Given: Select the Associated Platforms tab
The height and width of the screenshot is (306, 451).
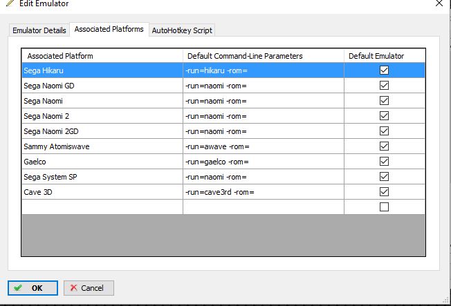Looking at the screenshot, I should 109,29.
